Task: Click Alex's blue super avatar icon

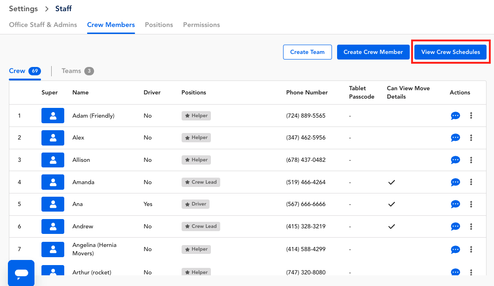Action: click(53, 138)
